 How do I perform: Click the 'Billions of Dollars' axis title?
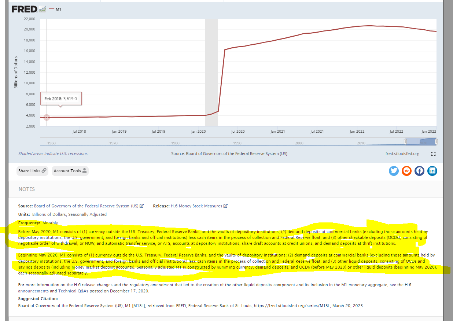[16, 72]
